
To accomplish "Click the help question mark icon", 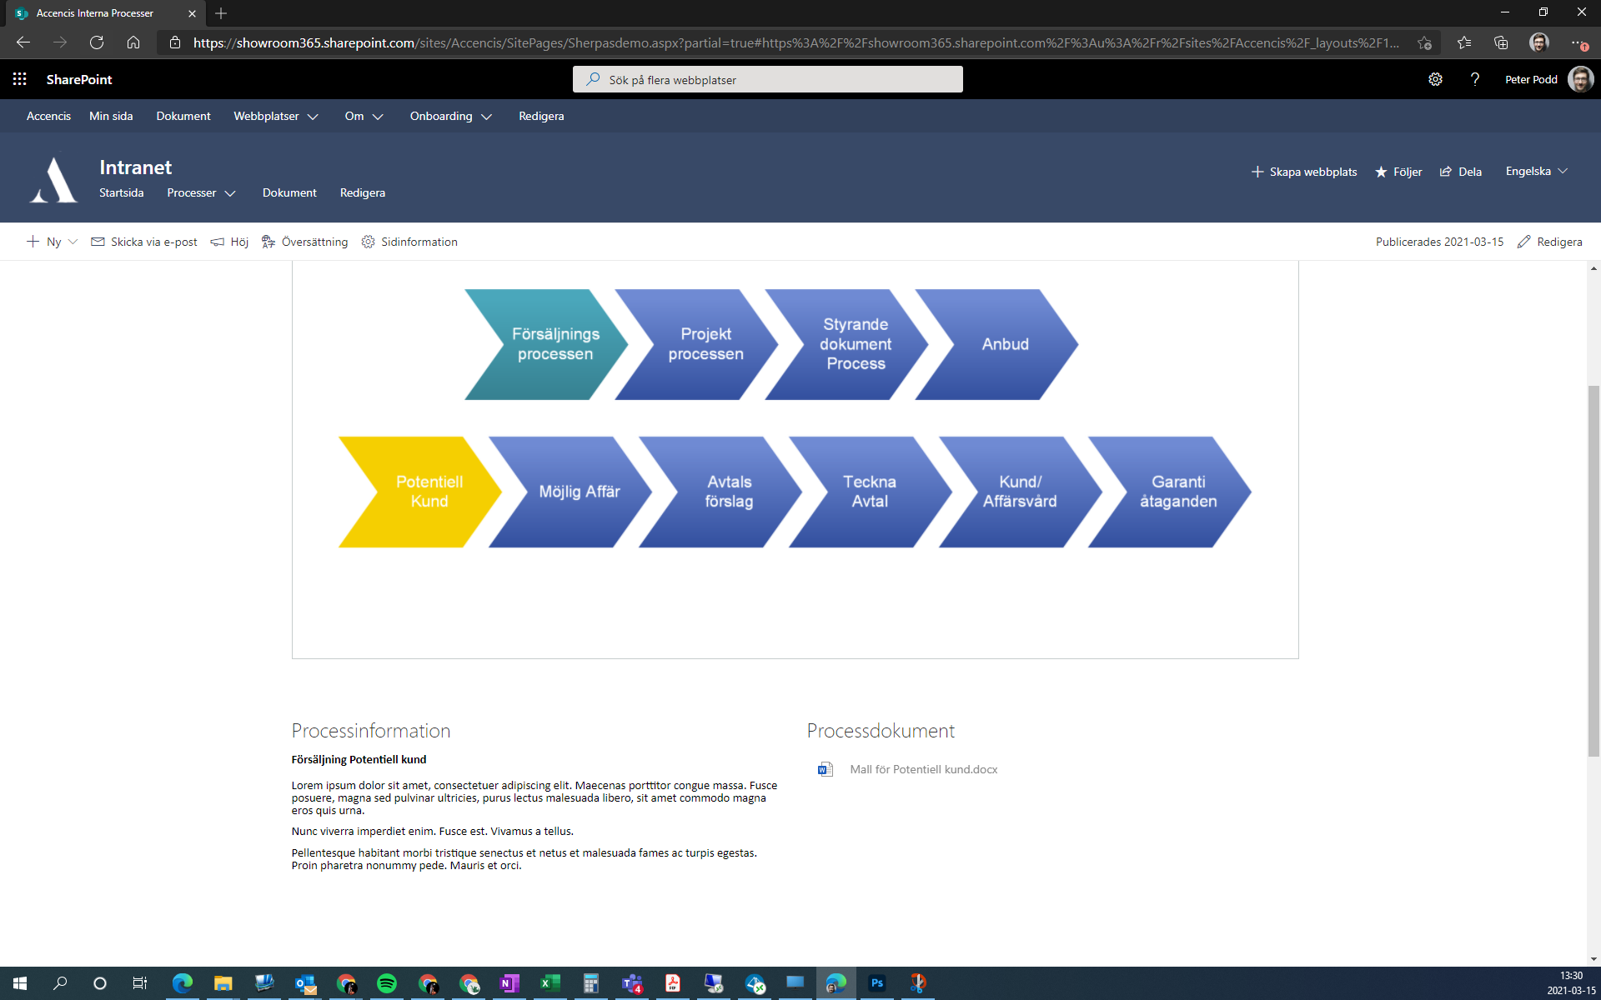I will [x=1474, y=79].
